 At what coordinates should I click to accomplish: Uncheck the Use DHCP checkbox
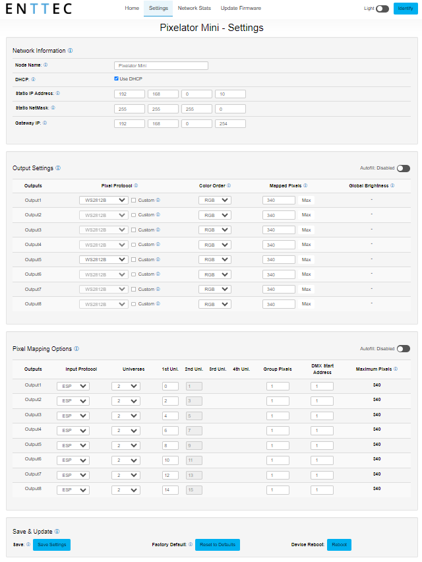[x=117, y=78]
